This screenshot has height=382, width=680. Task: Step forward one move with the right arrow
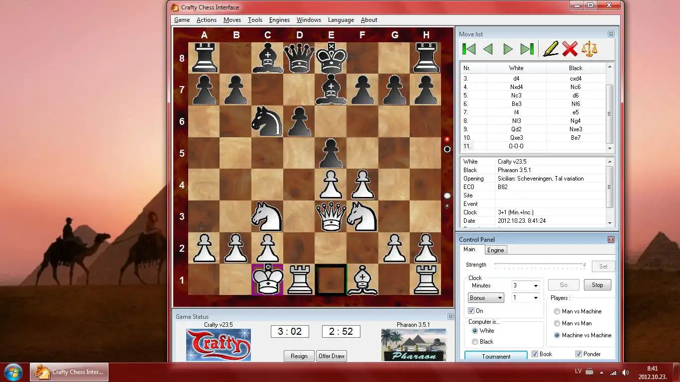[x=508, y=49]
